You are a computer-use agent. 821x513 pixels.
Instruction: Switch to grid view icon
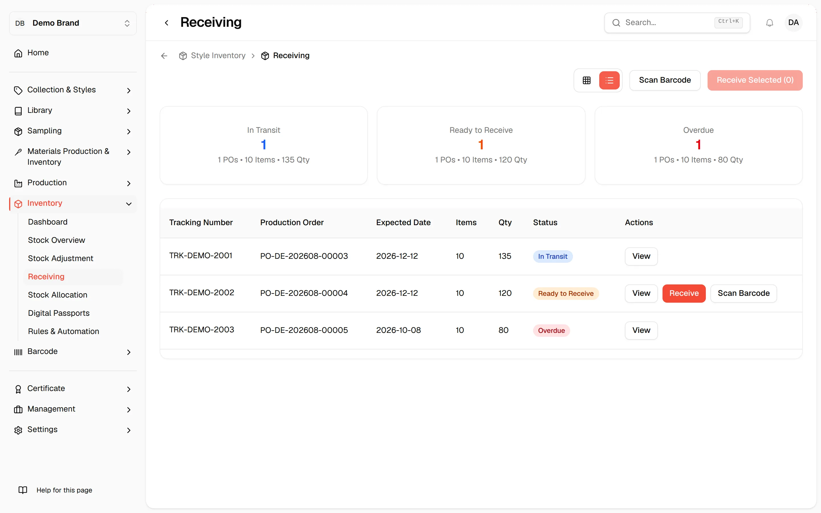(587, 80)
